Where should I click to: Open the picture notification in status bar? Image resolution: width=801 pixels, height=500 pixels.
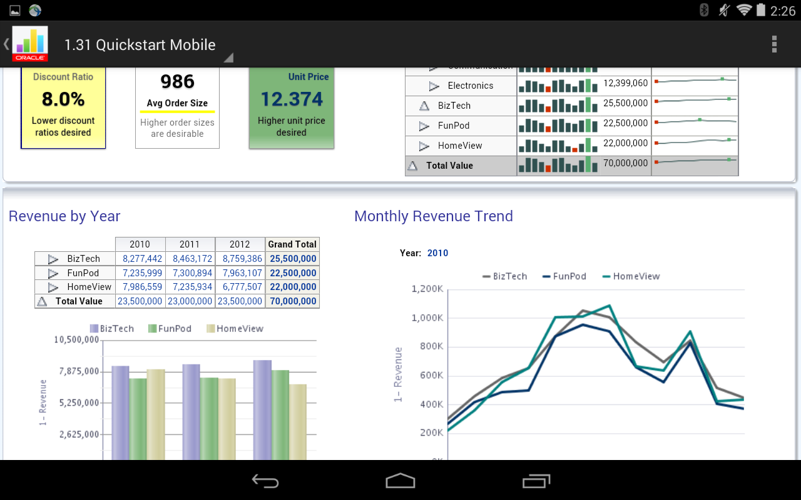click(x=14, y=10)
